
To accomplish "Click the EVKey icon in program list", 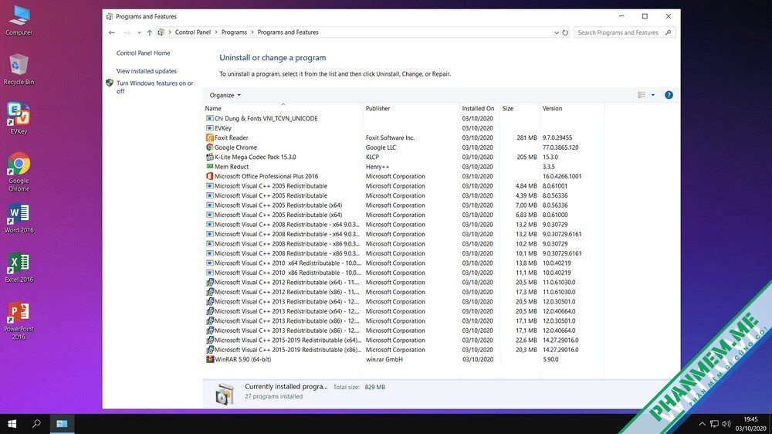I will pos(210,128).
